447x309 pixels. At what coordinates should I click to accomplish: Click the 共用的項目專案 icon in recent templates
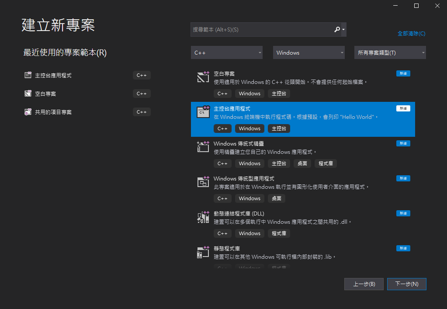point(28,112)
